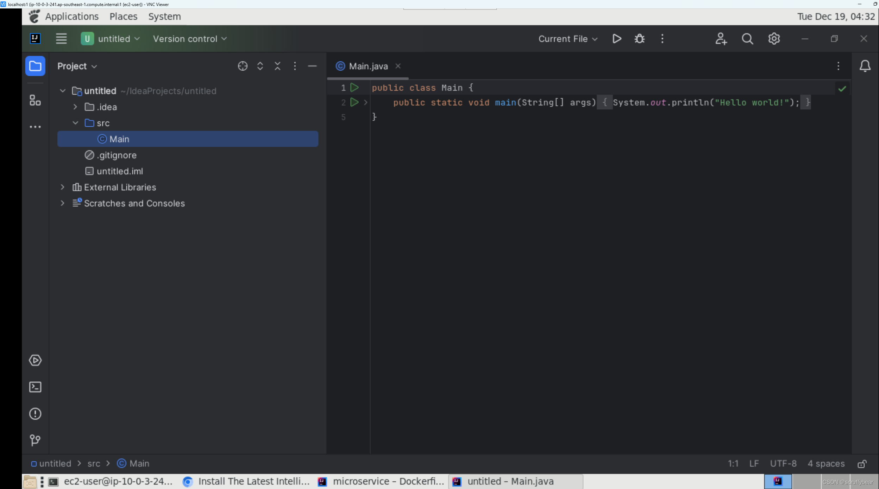The height and width of the screenshot is (489, 879).
Task: Click the Problems/Inspections icon in sidebar
Action: point(34,414)
